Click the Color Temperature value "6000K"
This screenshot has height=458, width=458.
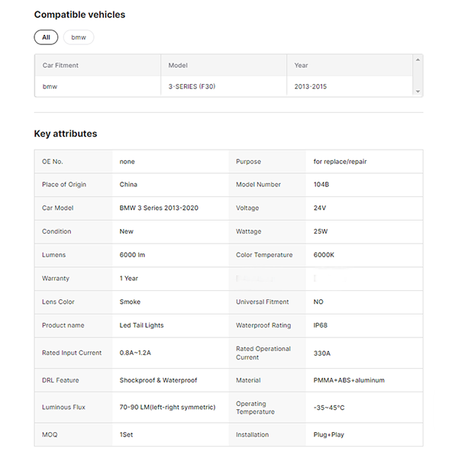(x=324, y=255)
